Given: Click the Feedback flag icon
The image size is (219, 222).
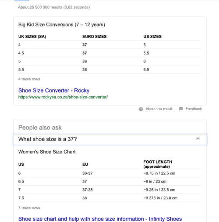Looking at the screenshot, I should click(181, 109).
